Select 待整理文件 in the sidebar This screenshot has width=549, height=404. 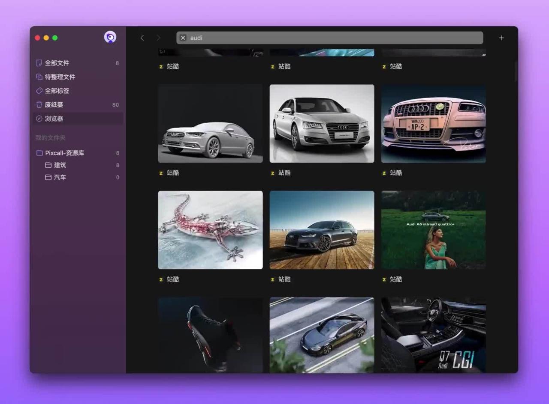click(x=60, y=77)
